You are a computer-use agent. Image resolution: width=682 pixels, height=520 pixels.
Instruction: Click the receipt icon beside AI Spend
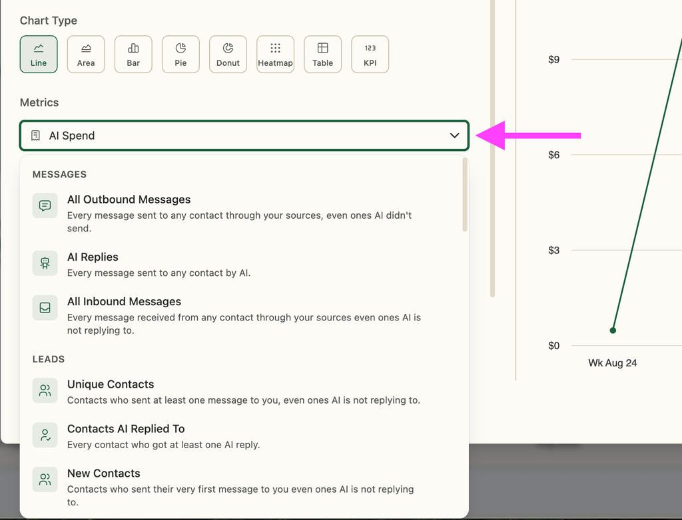tap(36, 136)
